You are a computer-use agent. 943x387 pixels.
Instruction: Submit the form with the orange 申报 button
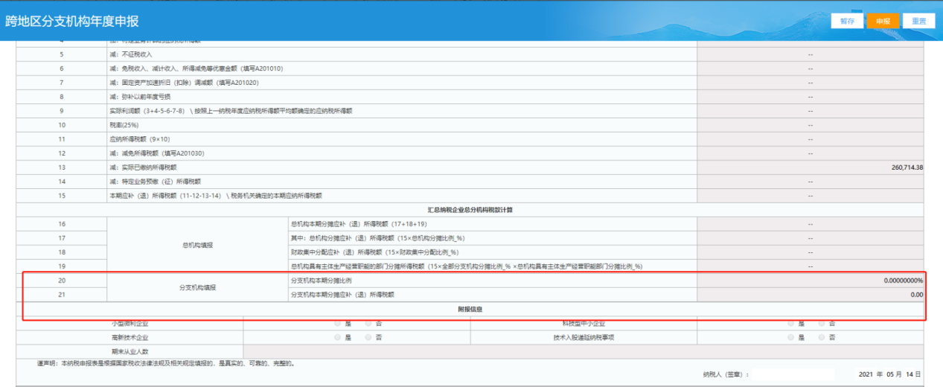tap(883, 21)
